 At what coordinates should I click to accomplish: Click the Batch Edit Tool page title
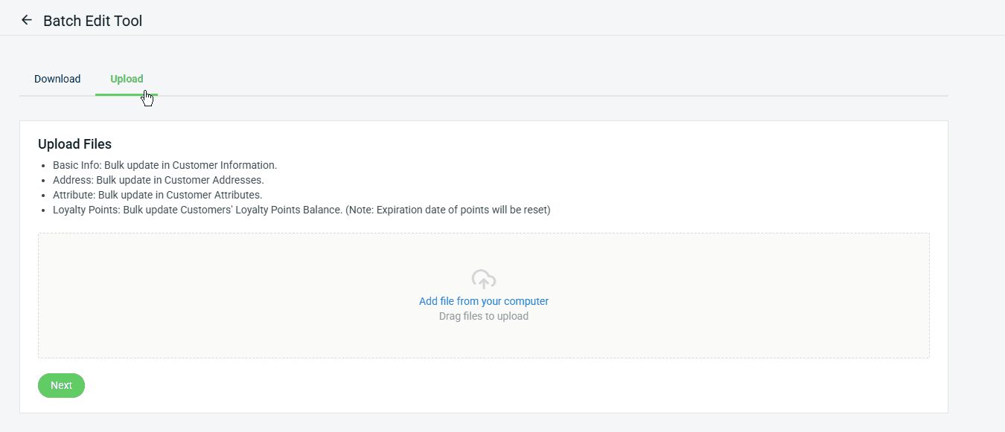coord(92,21)
